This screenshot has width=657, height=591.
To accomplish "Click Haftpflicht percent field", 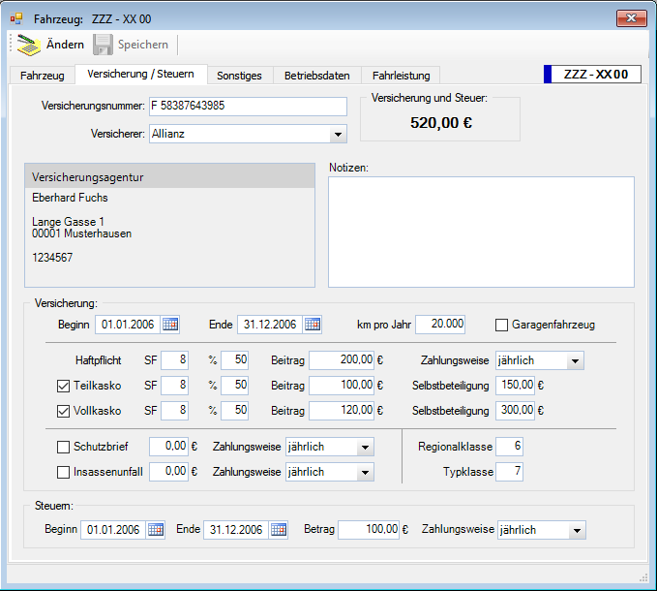I will (x=234, y=360).
